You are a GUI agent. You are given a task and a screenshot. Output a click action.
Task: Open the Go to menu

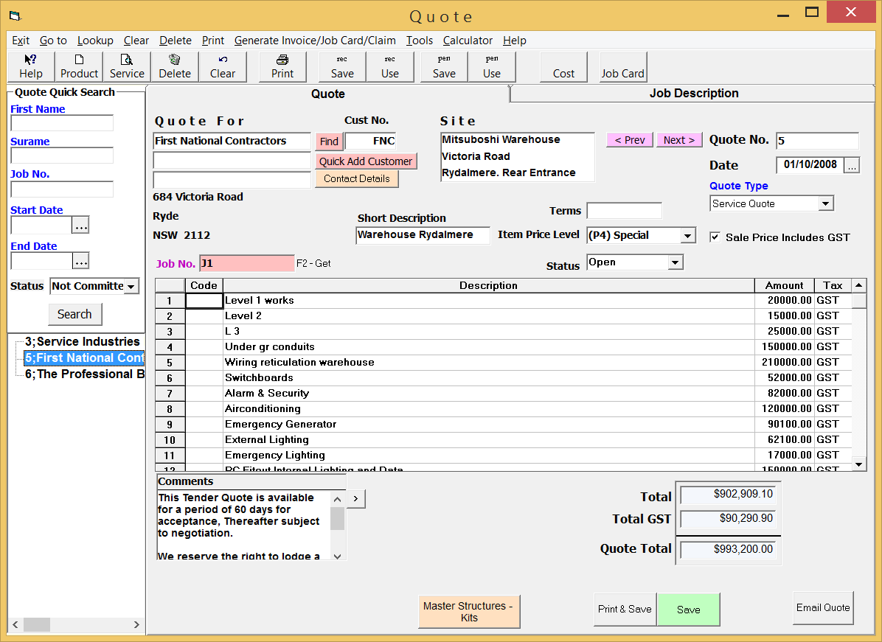coord(53,41)
